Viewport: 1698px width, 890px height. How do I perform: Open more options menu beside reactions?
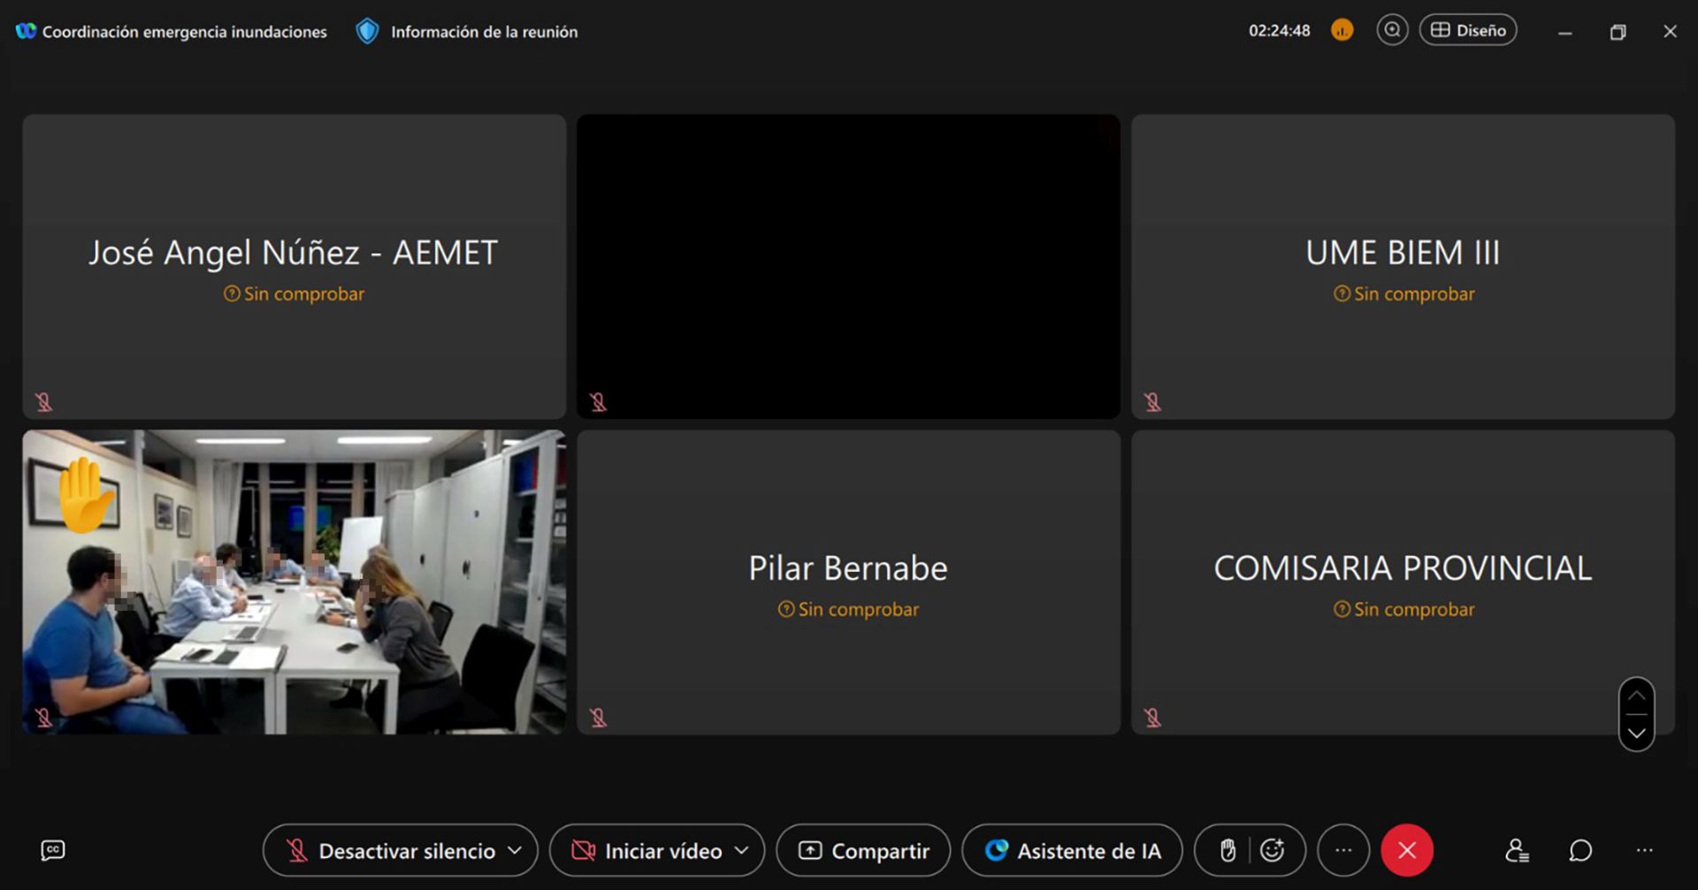point(1343,850)
